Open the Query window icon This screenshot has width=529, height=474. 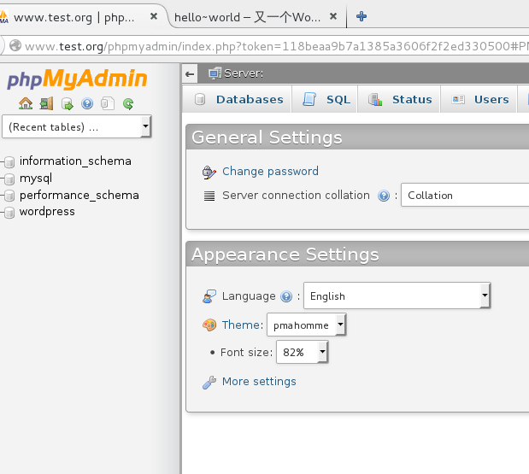(x=67, y=104)
